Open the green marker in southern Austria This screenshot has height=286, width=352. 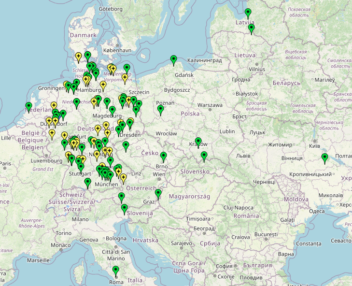121,197
